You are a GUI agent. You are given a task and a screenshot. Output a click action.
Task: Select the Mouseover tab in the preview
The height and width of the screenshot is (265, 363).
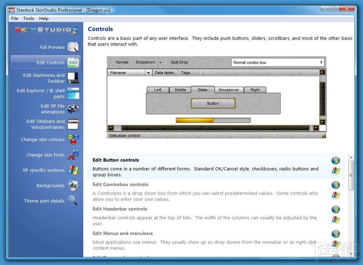pyautogui.click(x=229, y=90)
